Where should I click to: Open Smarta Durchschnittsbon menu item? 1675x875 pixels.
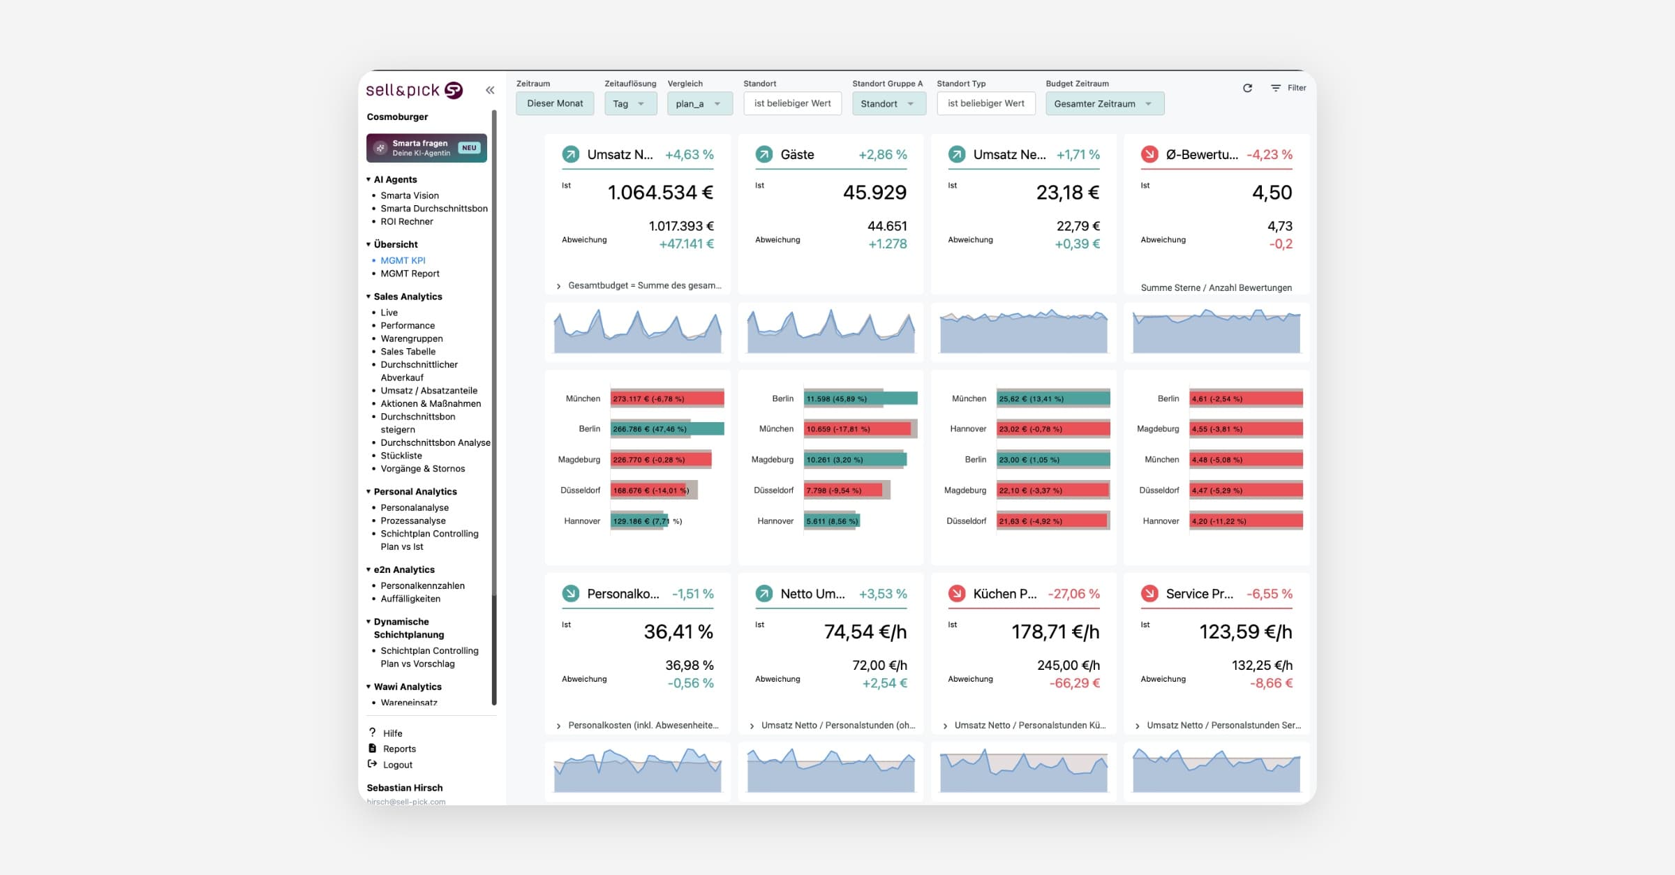click(434, 209)
